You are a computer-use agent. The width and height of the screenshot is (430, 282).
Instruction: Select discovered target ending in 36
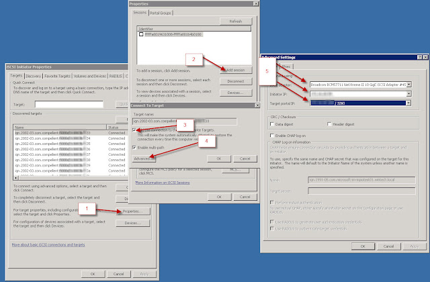pyautogui.click(x=71, y=149)
